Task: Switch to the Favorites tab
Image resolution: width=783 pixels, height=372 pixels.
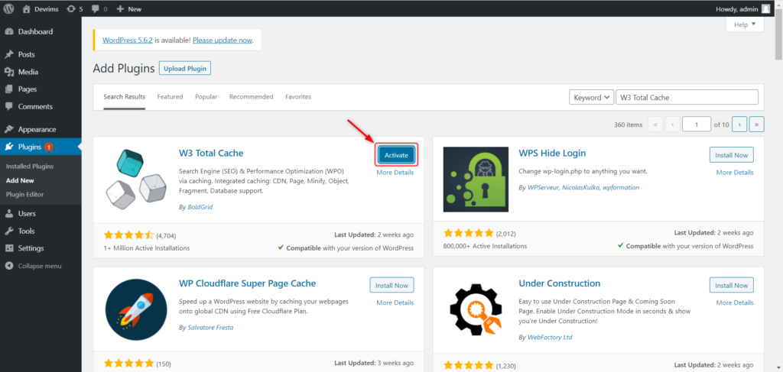Action: coord(298,97)
